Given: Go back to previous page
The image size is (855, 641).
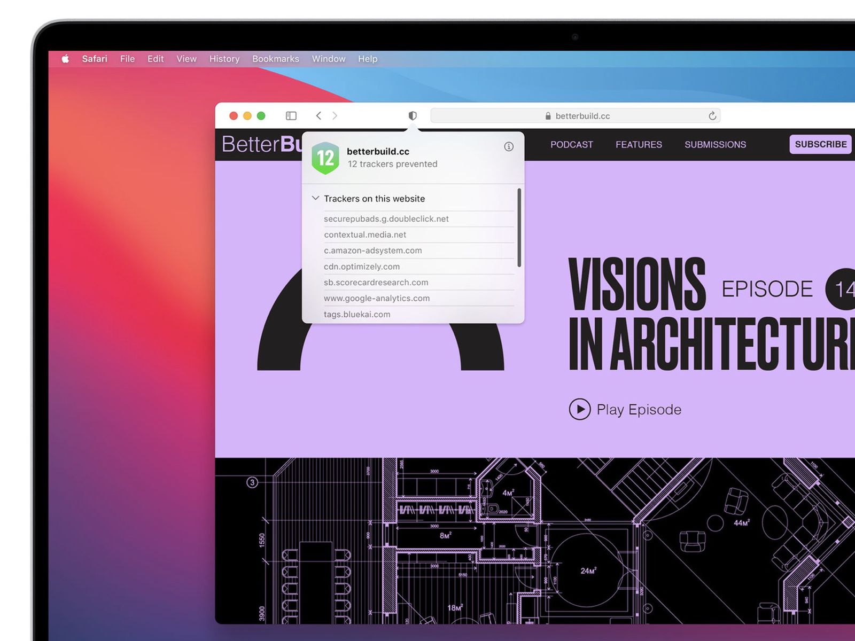Looking at the screenshot, I should (x=318, y=116).
